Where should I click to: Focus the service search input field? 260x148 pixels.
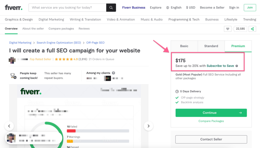[x=67, y=8]
